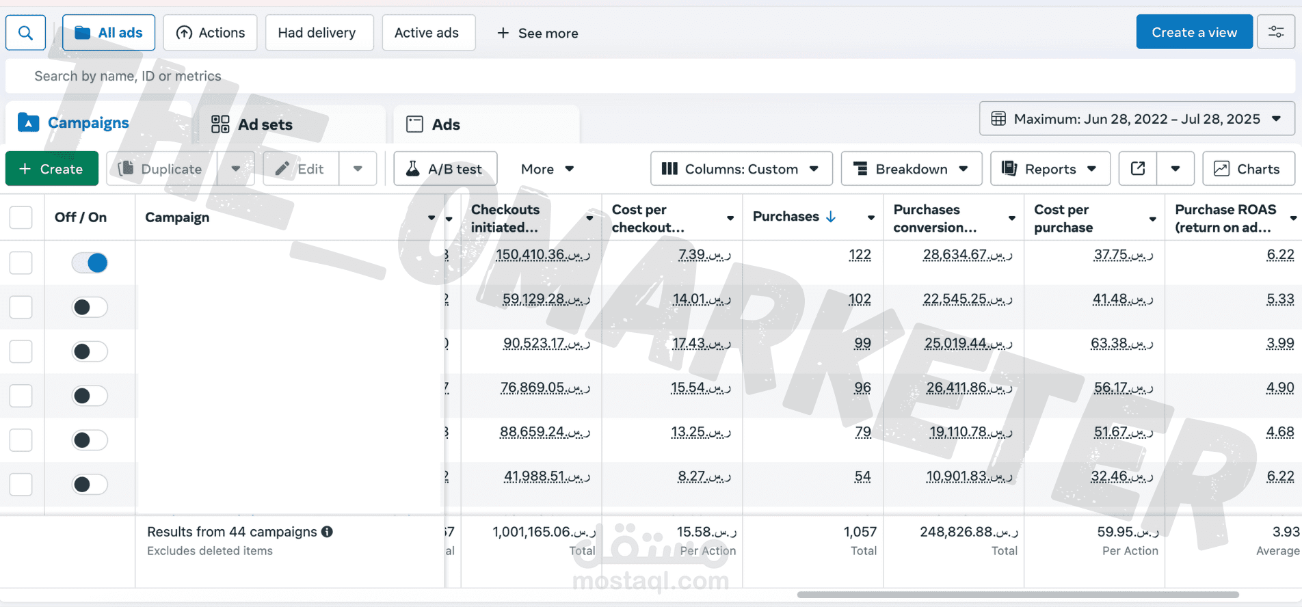Click the calendar icon in date range

998,119
